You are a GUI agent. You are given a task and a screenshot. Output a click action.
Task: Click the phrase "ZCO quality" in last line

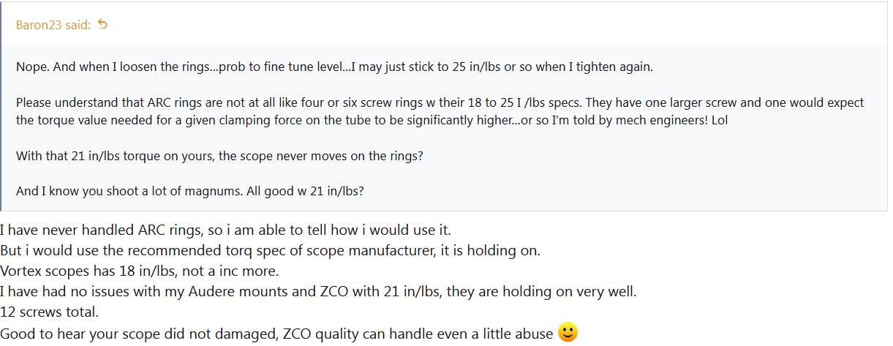click(x=322, y=334)
